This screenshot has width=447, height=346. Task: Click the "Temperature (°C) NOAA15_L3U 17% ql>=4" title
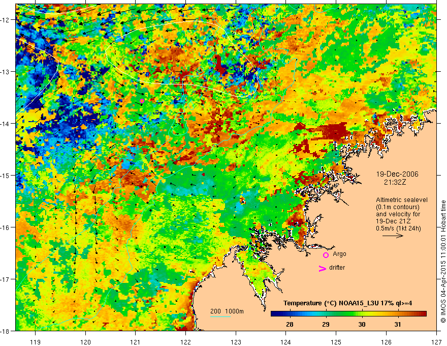click(x=347, y=303)
